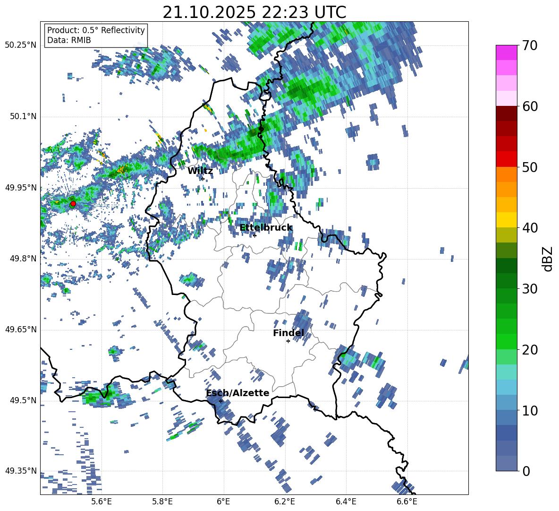The image size is (559, 511).
Task: Click the 40 value on colorbar
Action: tap(530, 228)
